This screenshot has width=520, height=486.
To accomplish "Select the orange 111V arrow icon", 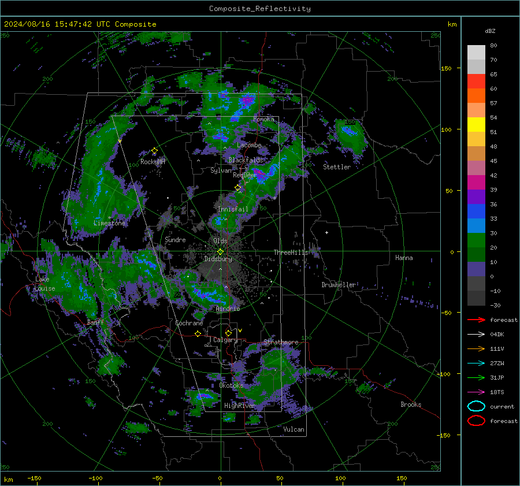I will click(476, 348).
